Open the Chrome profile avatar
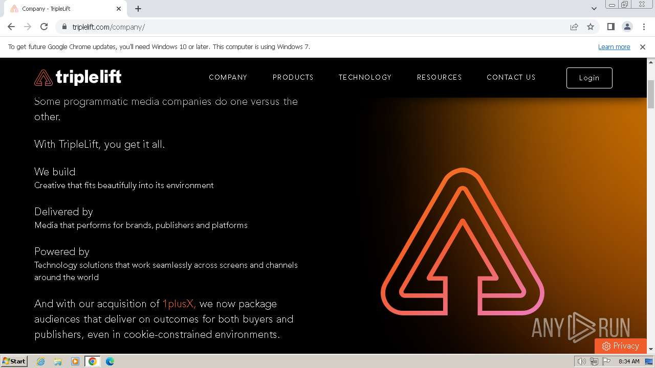This screenshot has width=655, height=368. (627, 27)
